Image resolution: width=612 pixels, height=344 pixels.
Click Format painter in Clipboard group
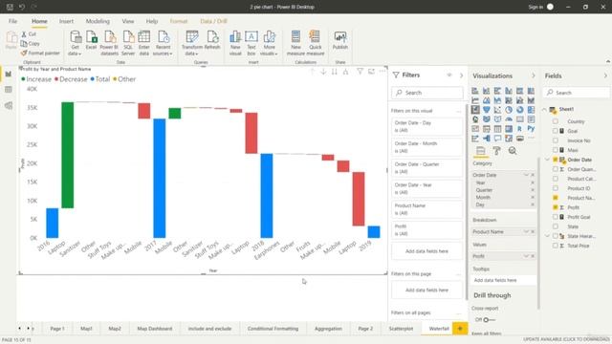(x=40, y=54)
